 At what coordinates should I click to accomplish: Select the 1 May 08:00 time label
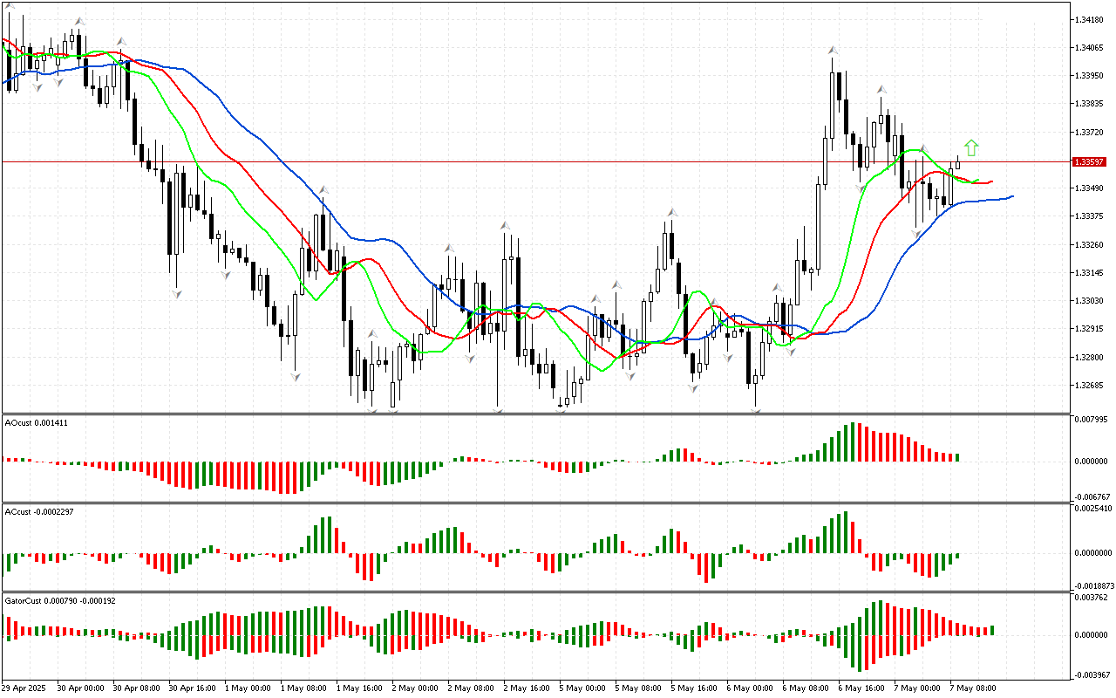[303, 688]
